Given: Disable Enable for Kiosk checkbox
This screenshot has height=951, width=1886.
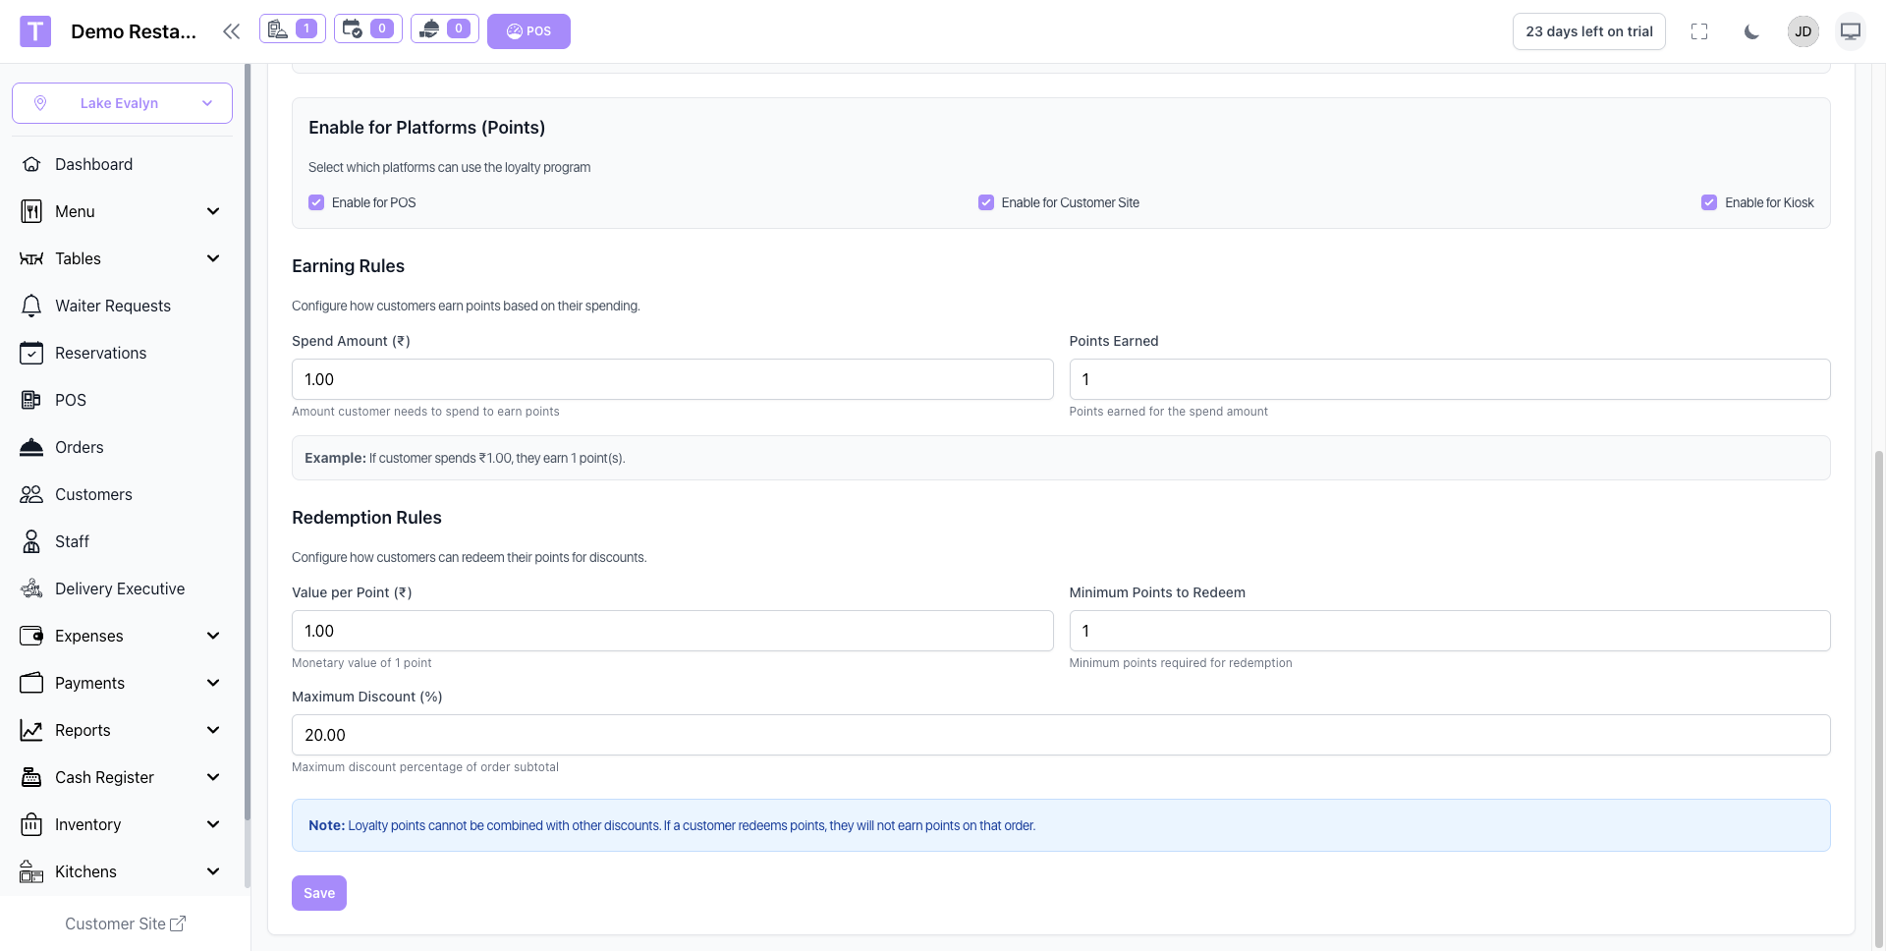Looking at the screenshot, I should click(1709, 202).
